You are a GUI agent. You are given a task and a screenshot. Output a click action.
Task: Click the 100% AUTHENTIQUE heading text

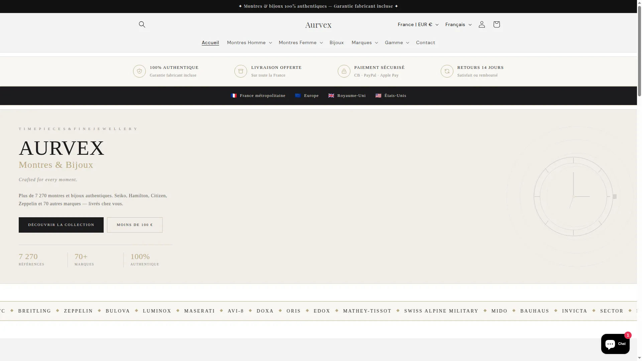point(174,68)
